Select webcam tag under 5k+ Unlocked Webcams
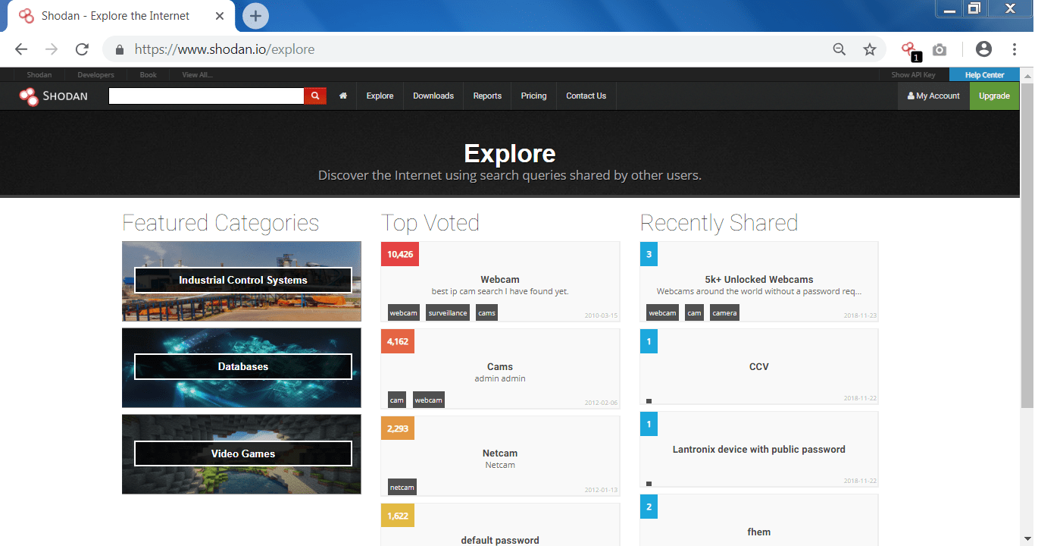The height and width of the screenshot is (546, 1038). pyautogui.click(x=662, y=312)
